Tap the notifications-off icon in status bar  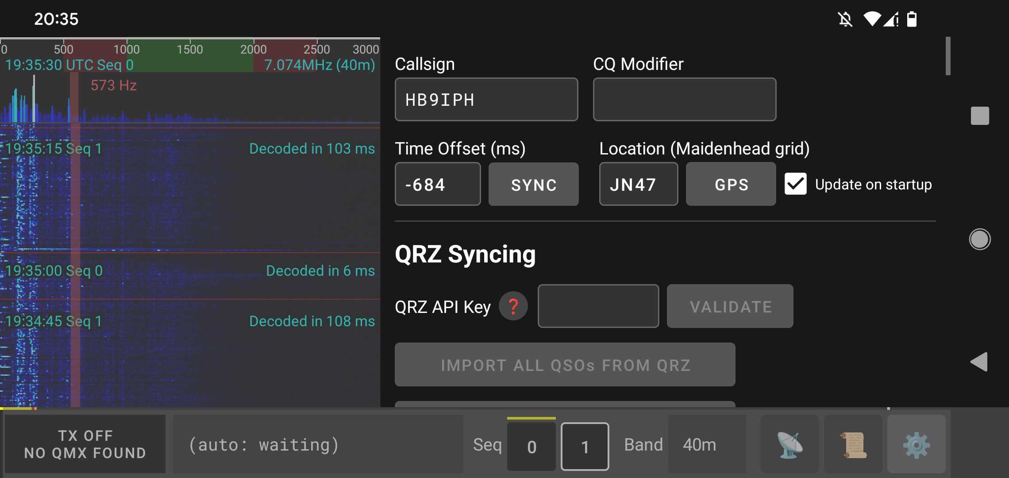pos(845,19)
